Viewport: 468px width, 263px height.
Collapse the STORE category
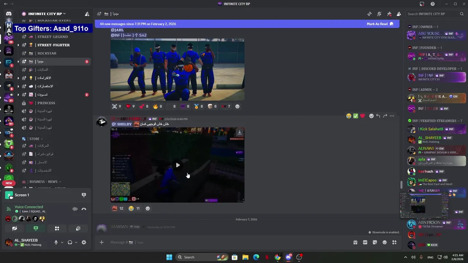(x=32, y=139)
